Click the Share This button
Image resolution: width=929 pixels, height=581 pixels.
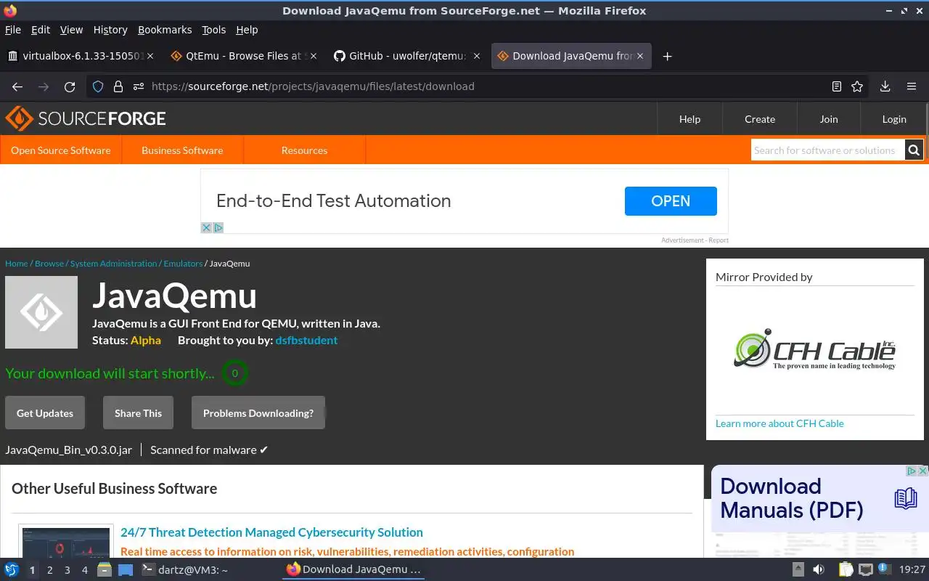138,413
